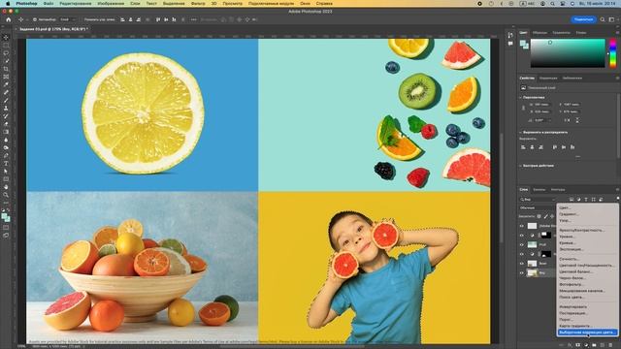Add a layer mask icon
Image resolution: width=621 pixels, height=349 pixels.
578,345
